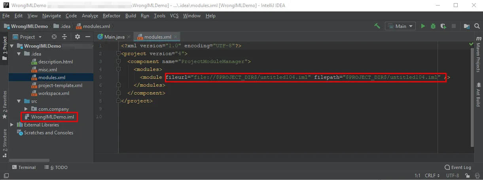Open the Terminal tool window

click(x=24, y=167)
